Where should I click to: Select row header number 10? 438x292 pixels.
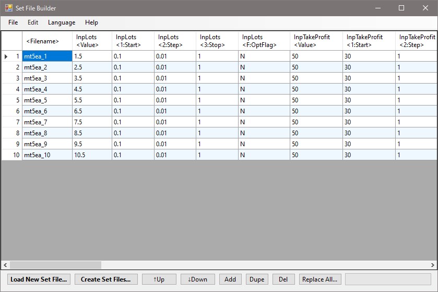click(x=11, y=155)
